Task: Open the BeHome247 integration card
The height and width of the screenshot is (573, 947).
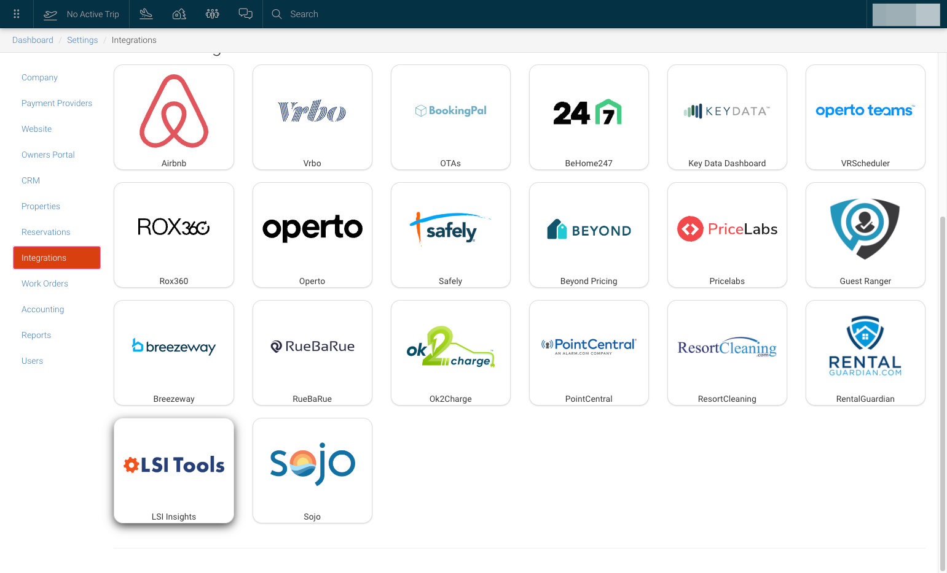Action: pyautogui.click(x=589, y=117)
